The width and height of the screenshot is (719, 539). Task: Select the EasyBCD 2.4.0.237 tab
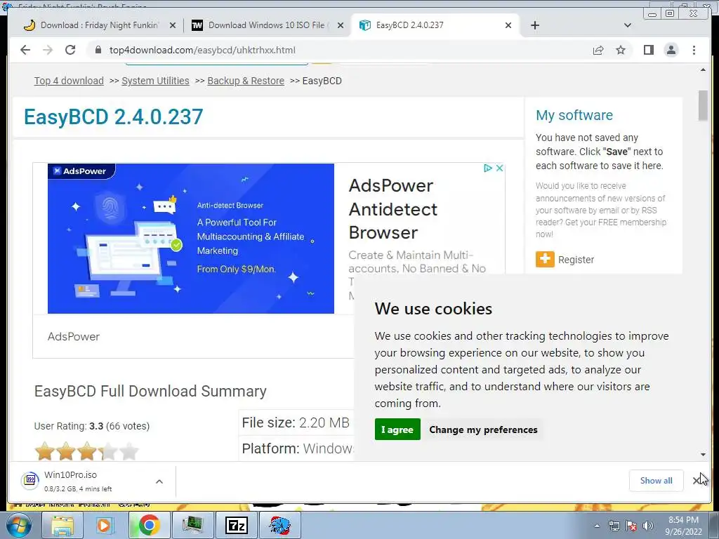click(x=433, y=25)
